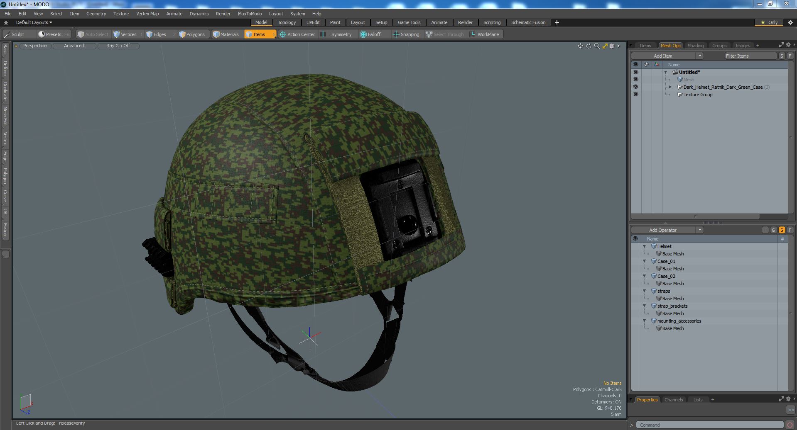797x430 pixels.
Task: Click the H filter button in Mesh Ops
Action: [765, 230]
